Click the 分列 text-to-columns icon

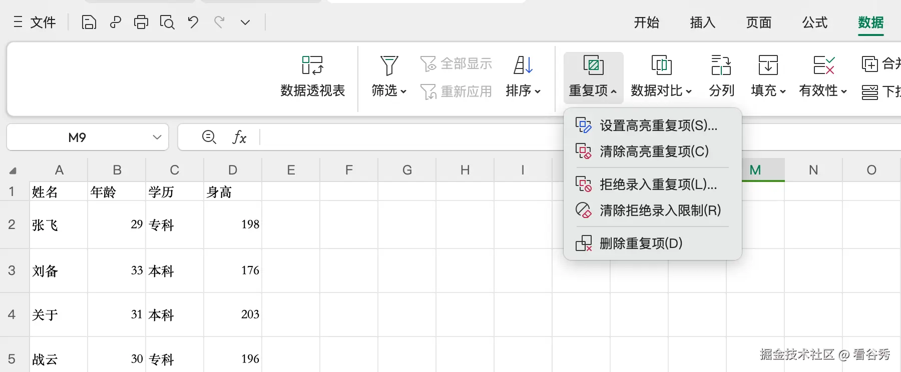(x=721, y=65)
